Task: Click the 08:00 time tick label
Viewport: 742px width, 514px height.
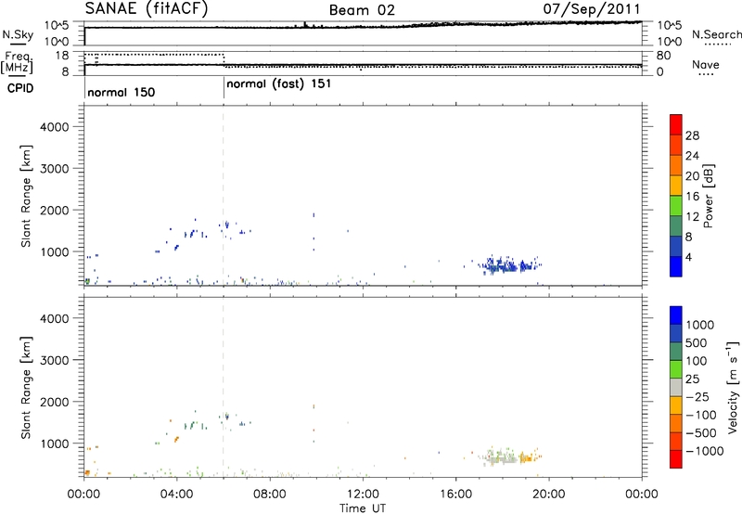Action: point(270,495)
